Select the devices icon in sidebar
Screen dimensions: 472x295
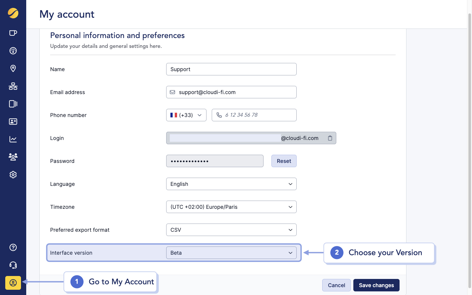13,104
